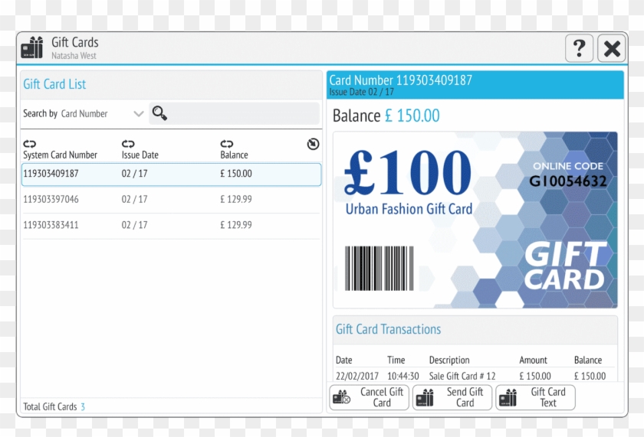Screen dimensions: 644x437
Task: Click the Balance £ 150.00 heading
Action: [x=386, y=116]
